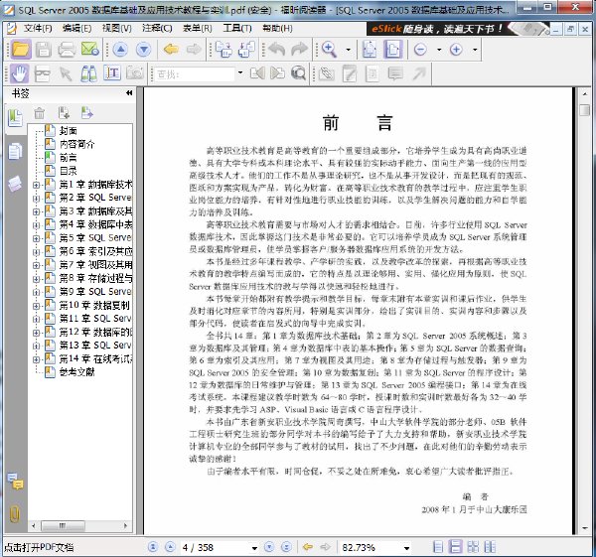
Task: Select the 参考文献 bookmark
Action: point(77,372)
